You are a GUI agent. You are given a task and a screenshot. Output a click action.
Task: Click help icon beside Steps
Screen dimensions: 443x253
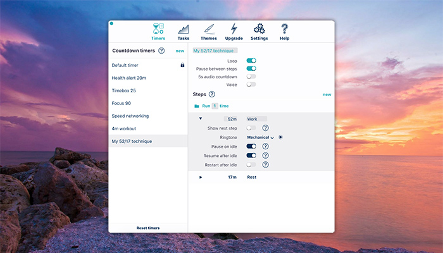click(x=211, y=94)
